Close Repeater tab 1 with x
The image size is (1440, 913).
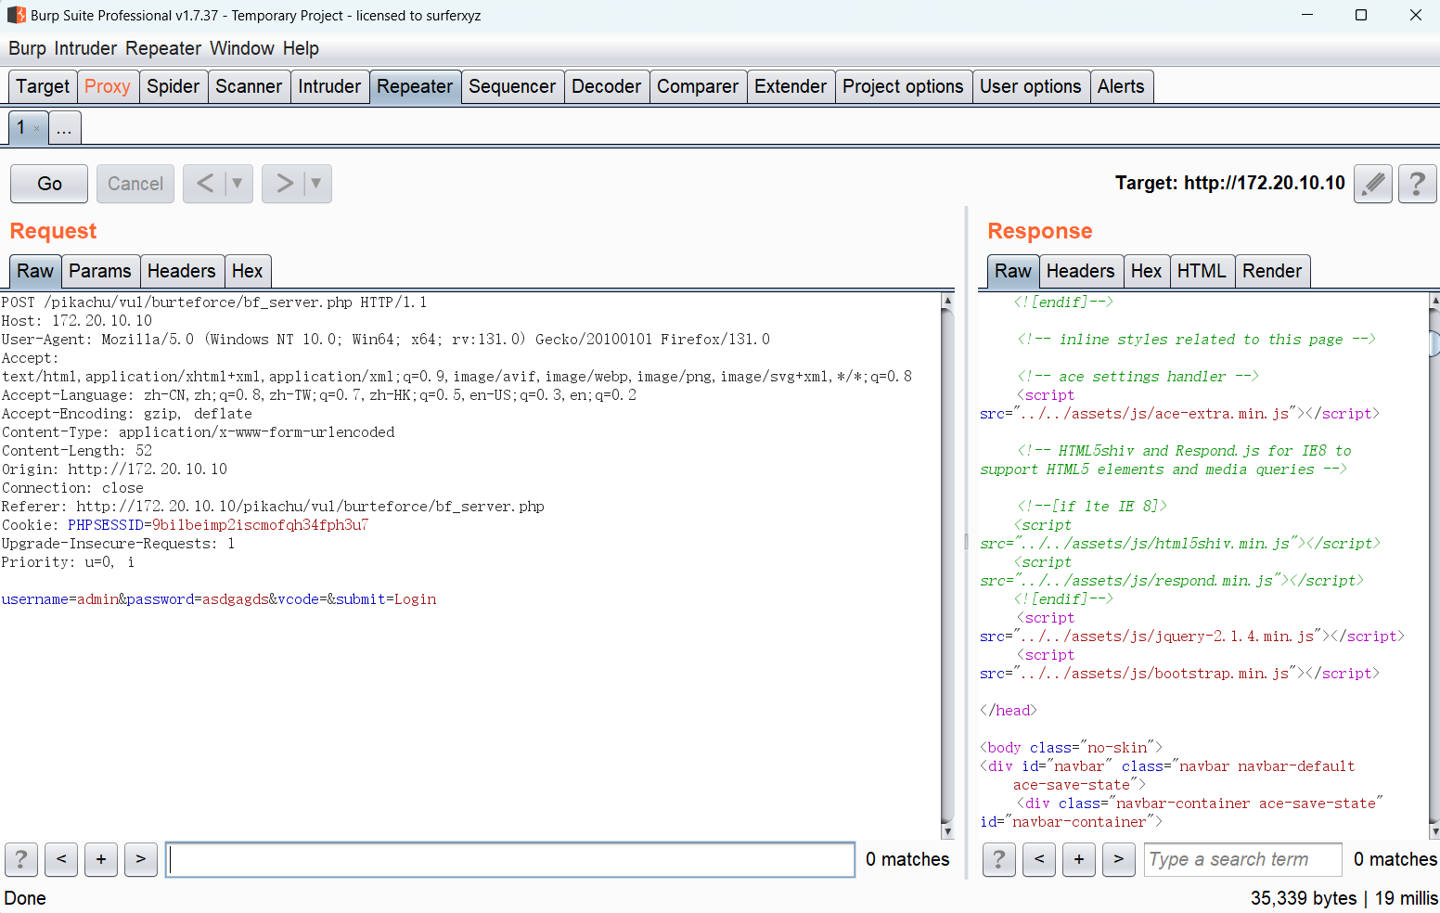[x=37, y=129]
